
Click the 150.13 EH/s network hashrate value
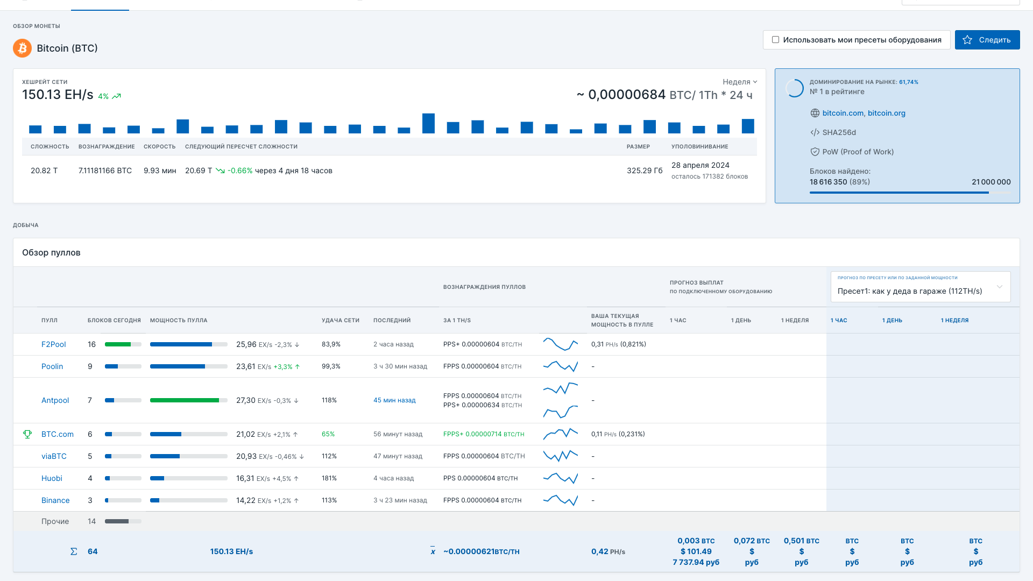tap(58, 95)
